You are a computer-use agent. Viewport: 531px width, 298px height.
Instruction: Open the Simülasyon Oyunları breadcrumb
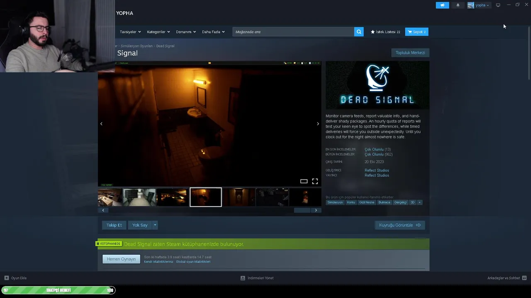coord(136,46)
